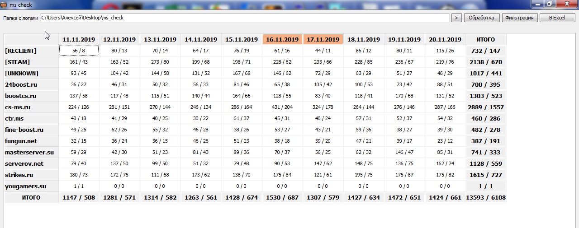Select the 13.11.2019 column header
This screenshot has width=579, height=228.
[x=160, y=39]
